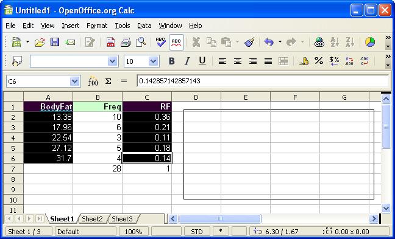Toggle Italic formatting button

tap(187, 61)
